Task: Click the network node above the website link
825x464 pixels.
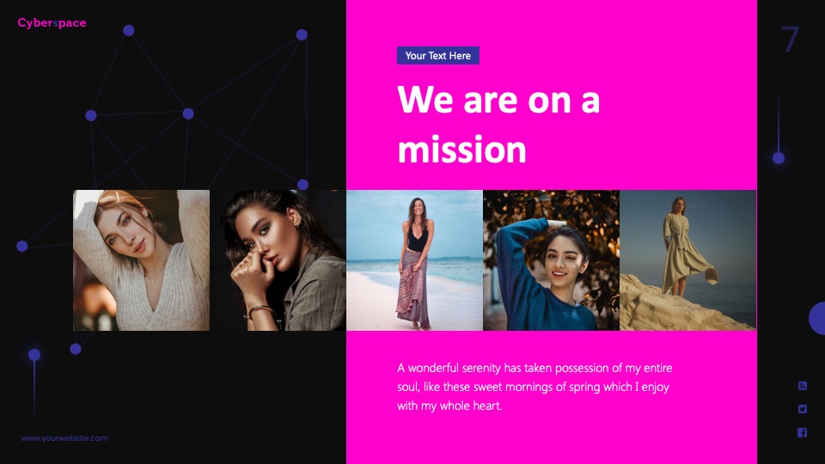Action: (34, 355)
